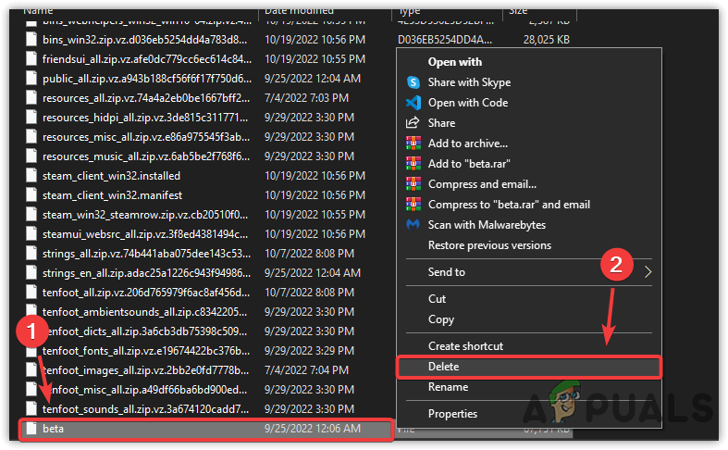Sort by the Date modified column header

pos(299,11)
